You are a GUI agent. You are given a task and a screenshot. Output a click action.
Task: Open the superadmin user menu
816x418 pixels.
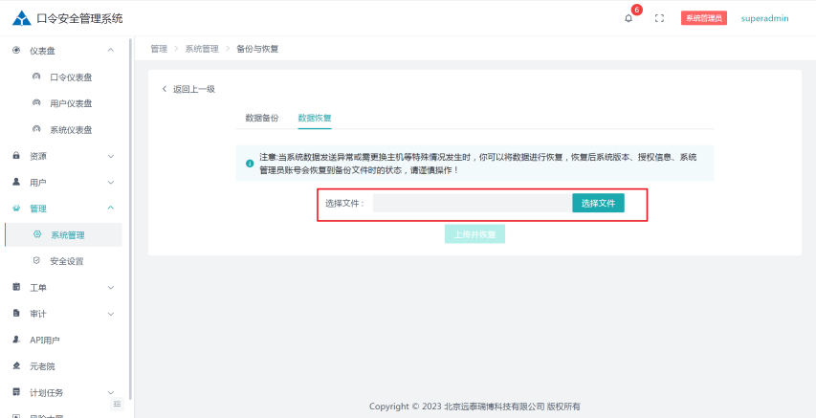764,18
